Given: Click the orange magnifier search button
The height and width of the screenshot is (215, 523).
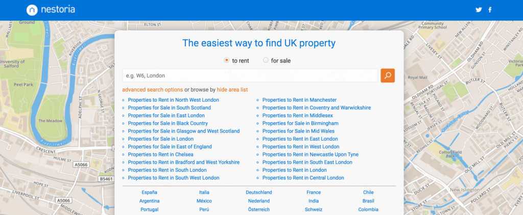Looking at the screenshot, I should coord(388,75).
